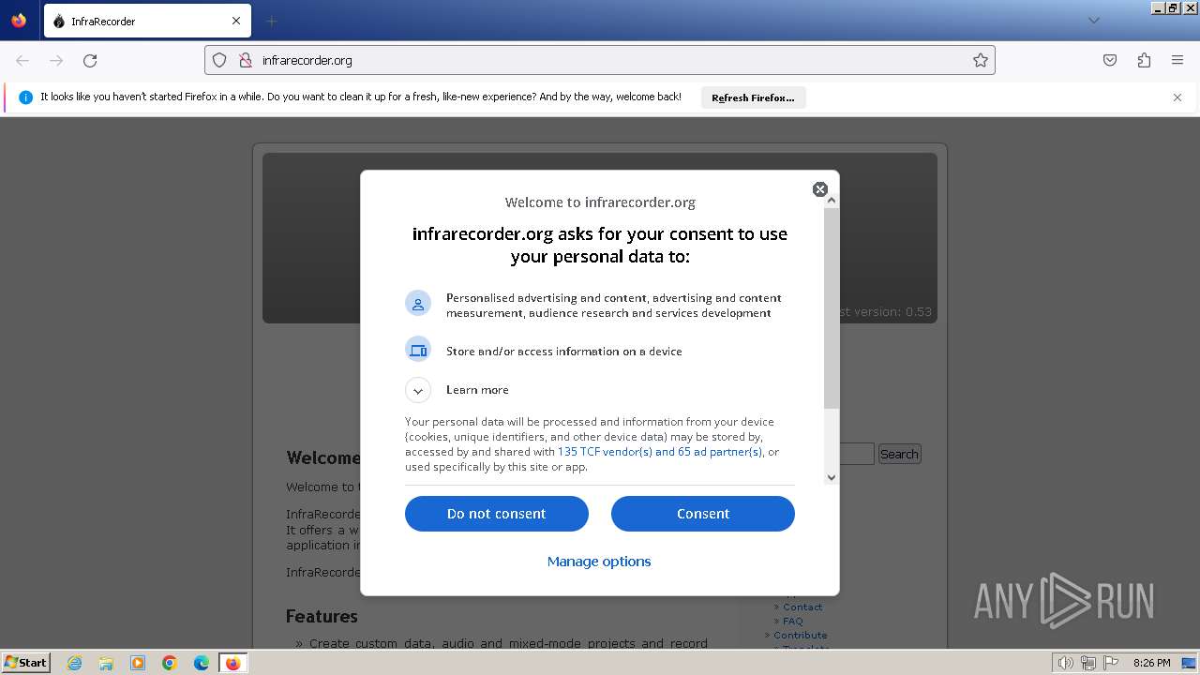Image resolution: width=1200 pixels, height=675 pixels.
Task: Expand the Learn more chevron
Action: click(418, 390)
